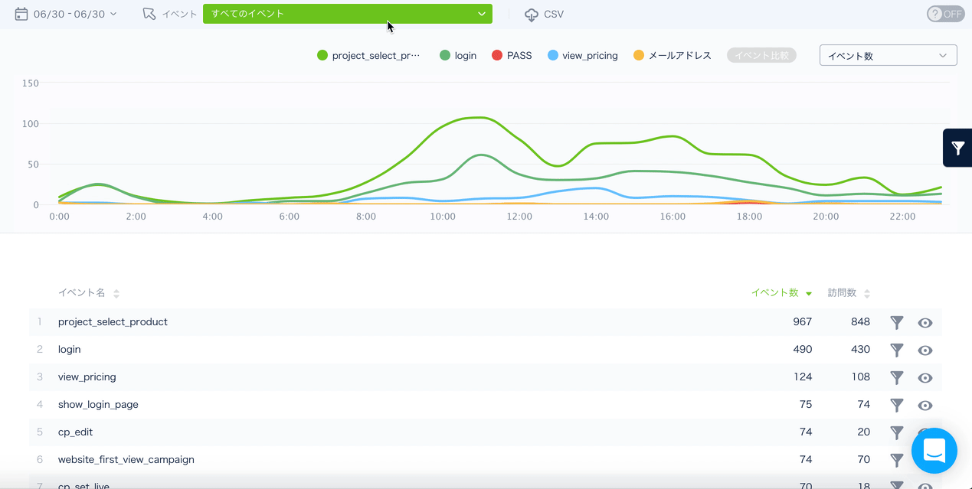Click the calendar icon beside date range
This screenshot has width=972, height=489.
(x=21, y=14)
